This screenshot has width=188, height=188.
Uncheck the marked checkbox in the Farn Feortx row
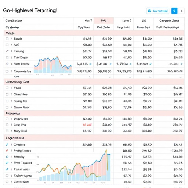pyautogui.click(x=7, y=64)
